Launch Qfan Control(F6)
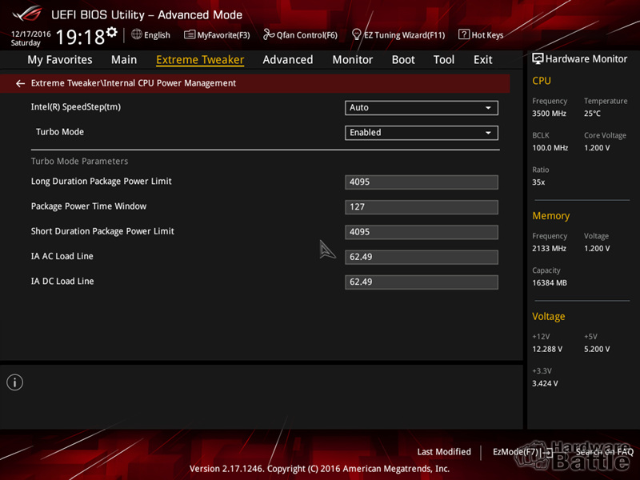The width and height of the screenshot is (640, 480). pos(307,35)
